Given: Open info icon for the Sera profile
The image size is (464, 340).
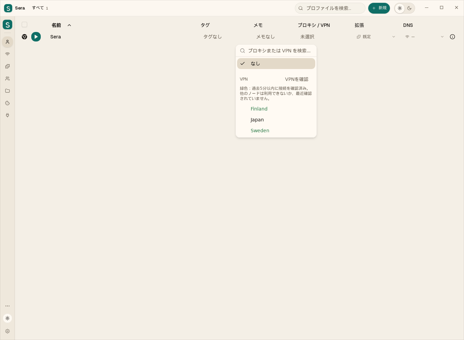Looking at the screenshot, I should [x=452, y=37].
